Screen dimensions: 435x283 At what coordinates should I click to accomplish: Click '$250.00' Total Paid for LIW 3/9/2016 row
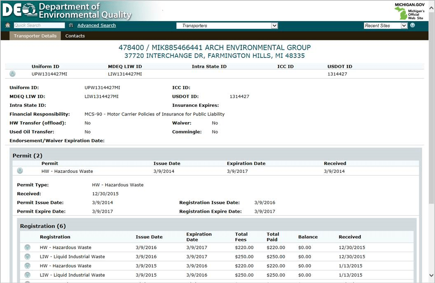[x=276, y=257]
